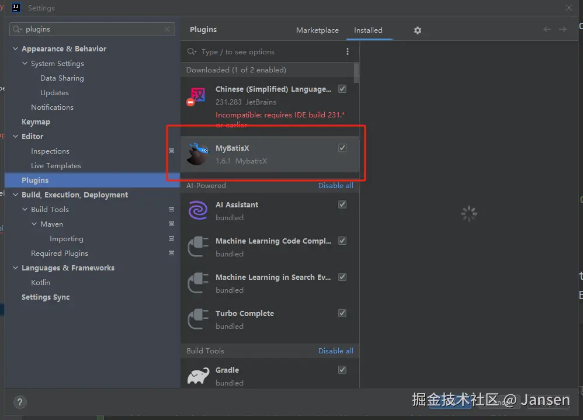Click the Machine Learning Code Completion plug icon
Screen dimensions: 583x420
[198, 247]
